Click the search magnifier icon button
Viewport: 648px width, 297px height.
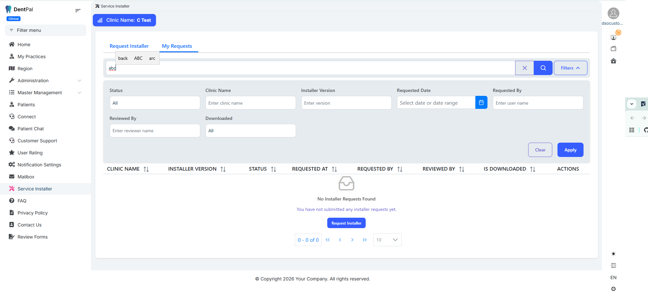pos(543,68)
